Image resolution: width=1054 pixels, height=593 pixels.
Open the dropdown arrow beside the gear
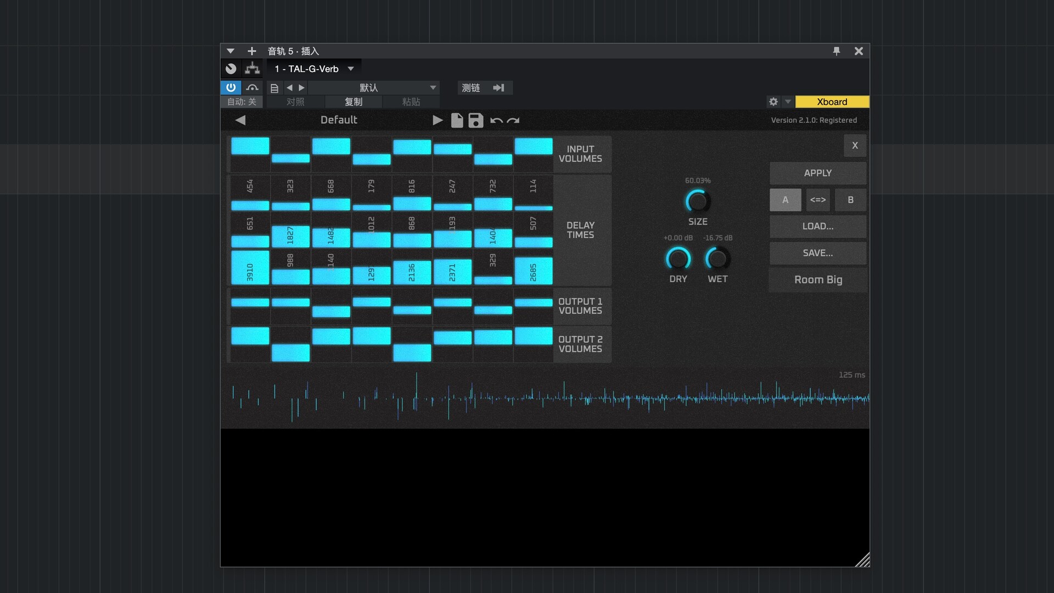pyautogui.click(x=788, y=102)
